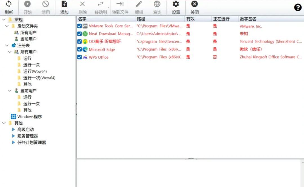Open 高级启动 arrow item
This screenshot has width=304, height=187.
click(14, 129)
